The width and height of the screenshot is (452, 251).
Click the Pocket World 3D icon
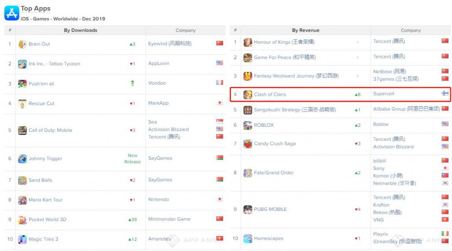pos(22,220)
